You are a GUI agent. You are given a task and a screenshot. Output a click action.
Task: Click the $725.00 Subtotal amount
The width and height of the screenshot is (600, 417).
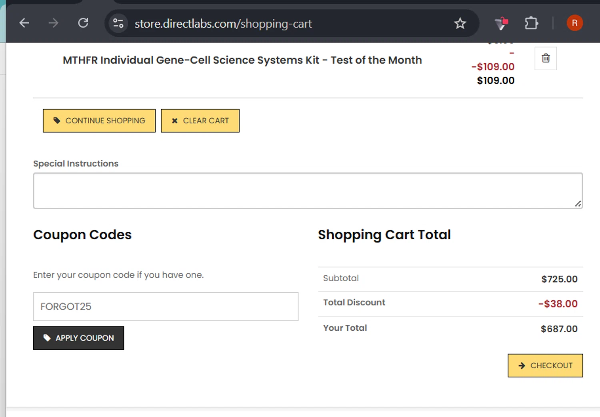[559, 279]
